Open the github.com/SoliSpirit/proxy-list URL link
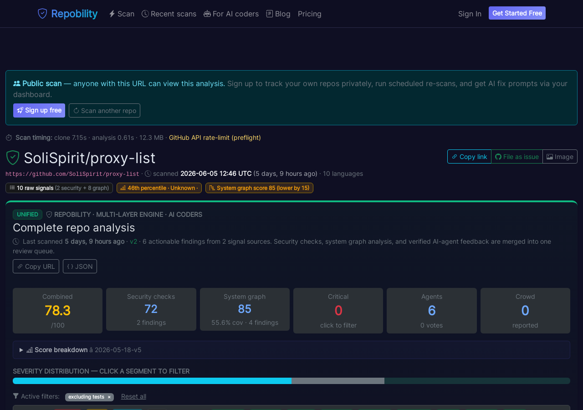Image resolution: width=583 pixels, height=410 pixels. [72, 174]
